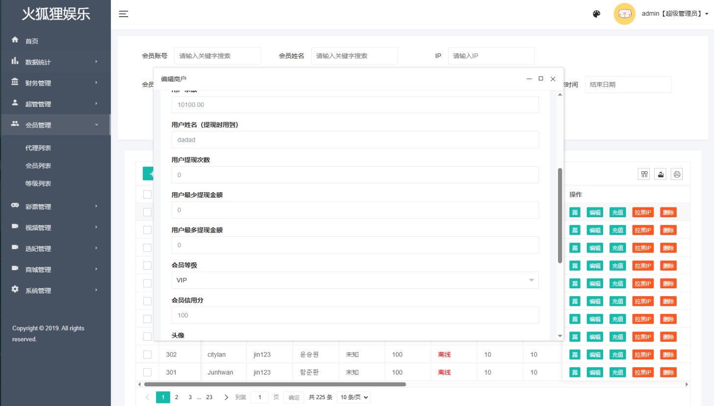
Task: Close the 编辑商户 dialog
Action: pos(553,79)
